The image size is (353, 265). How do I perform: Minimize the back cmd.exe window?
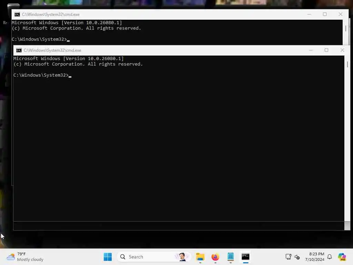[x=309, y=14]
